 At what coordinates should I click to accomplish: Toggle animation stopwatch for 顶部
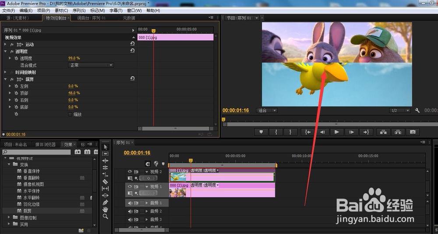[17, 93]
